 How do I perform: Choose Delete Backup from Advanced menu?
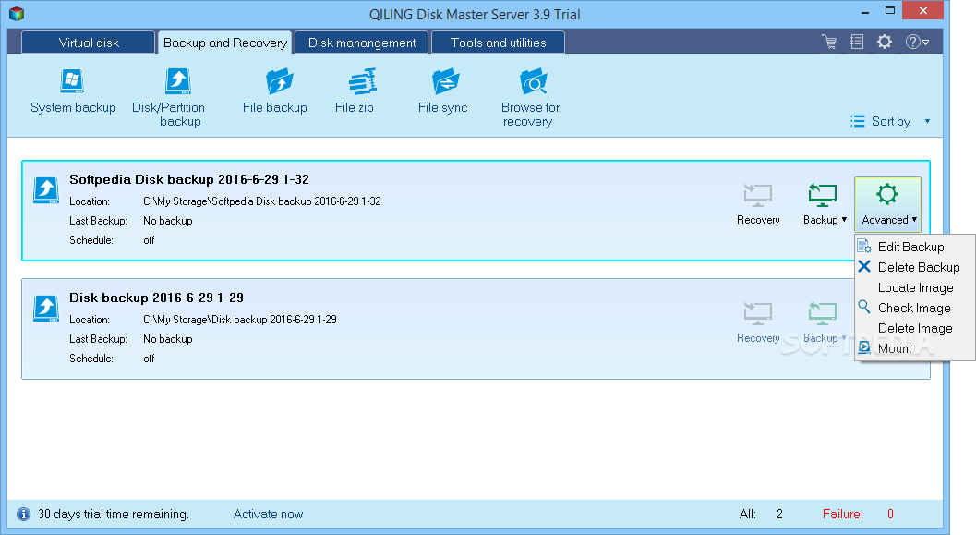pos(915,267)
